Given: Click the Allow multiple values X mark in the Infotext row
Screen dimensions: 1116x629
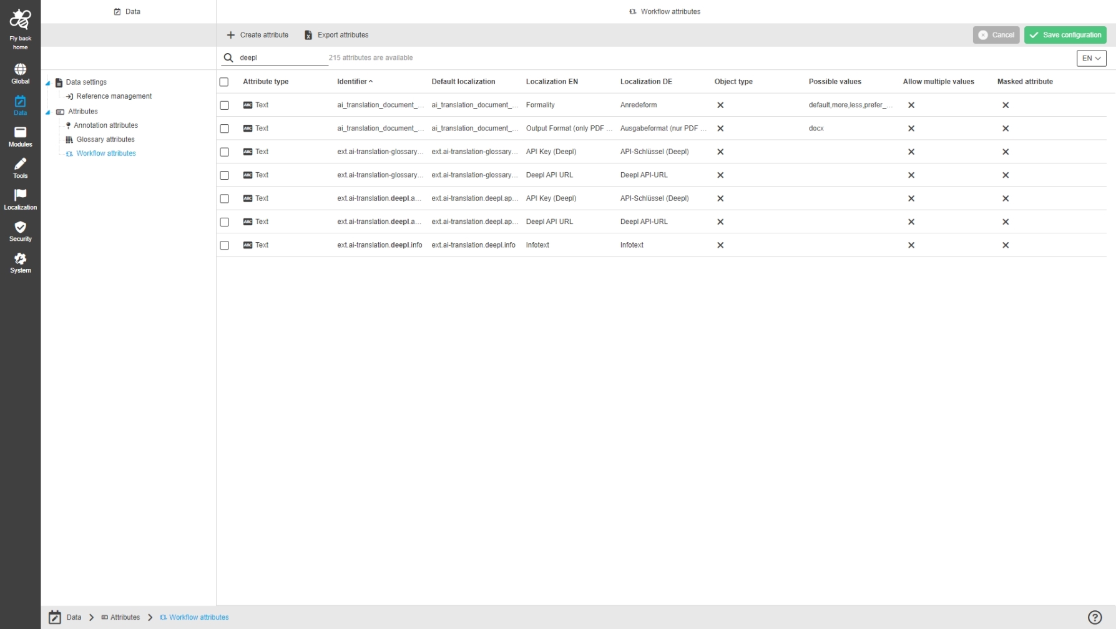Looking at the screenshot, I should click(911, 245).
